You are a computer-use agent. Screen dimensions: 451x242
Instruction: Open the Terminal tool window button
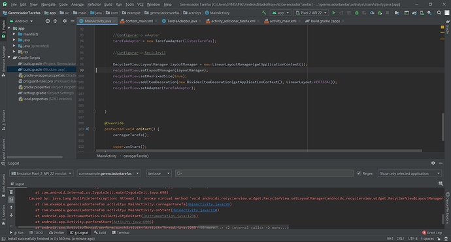click(120, 232)
